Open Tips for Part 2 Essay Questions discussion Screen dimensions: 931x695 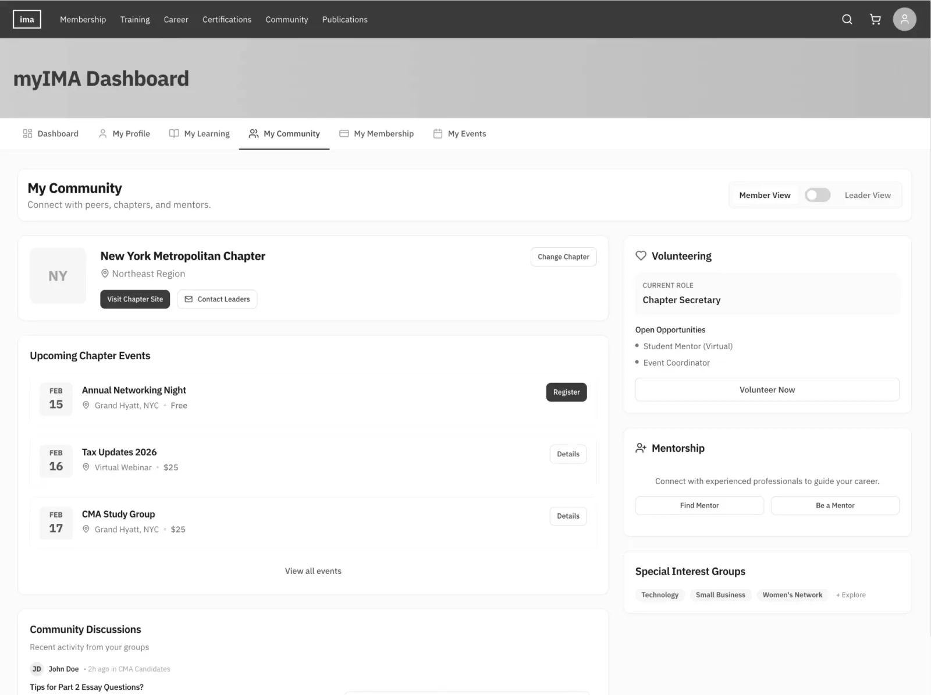pyautogui.click(x=87, y=687)
